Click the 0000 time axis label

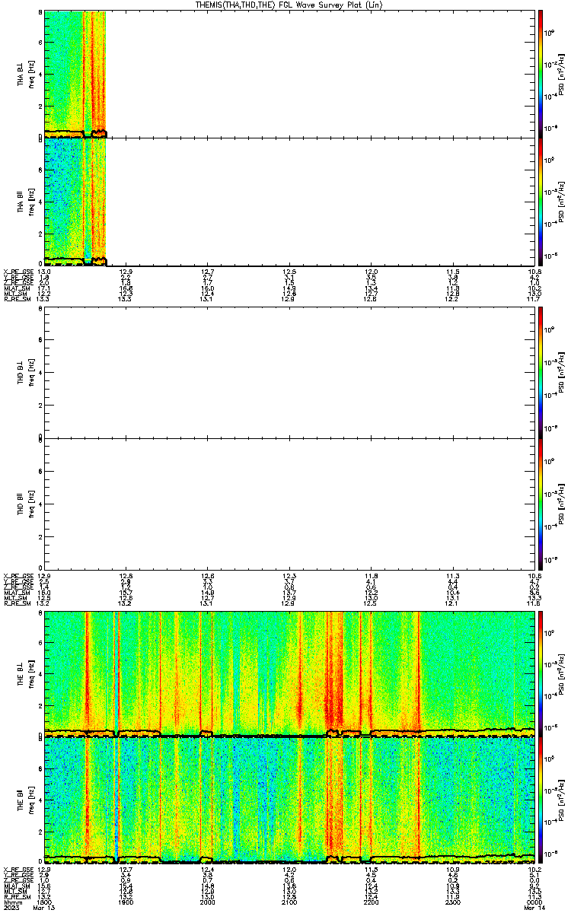coord(534,902)
